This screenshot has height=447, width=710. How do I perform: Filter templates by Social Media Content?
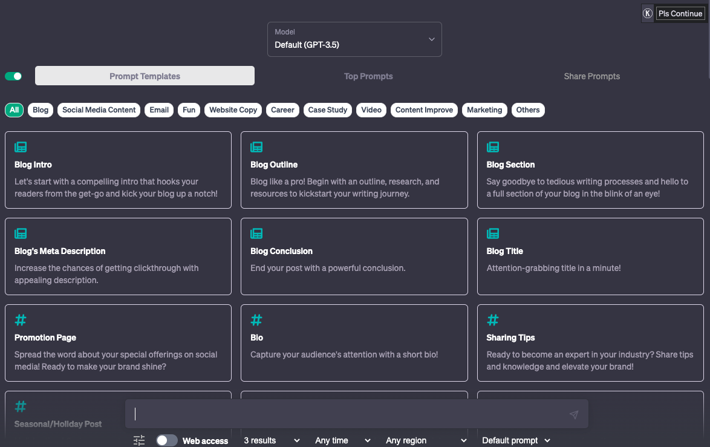pos(99,110)
